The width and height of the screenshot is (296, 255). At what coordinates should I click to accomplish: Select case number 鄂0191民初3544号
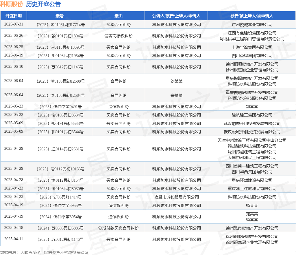(61, 132)
